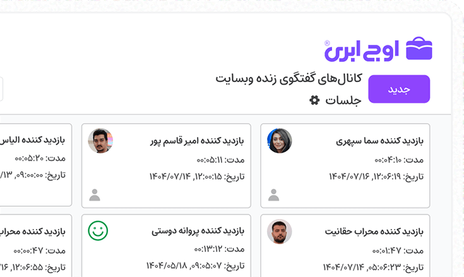
Task: Click the gray user icon in امیر قاسم پور card
Action: tap(95, 195)
